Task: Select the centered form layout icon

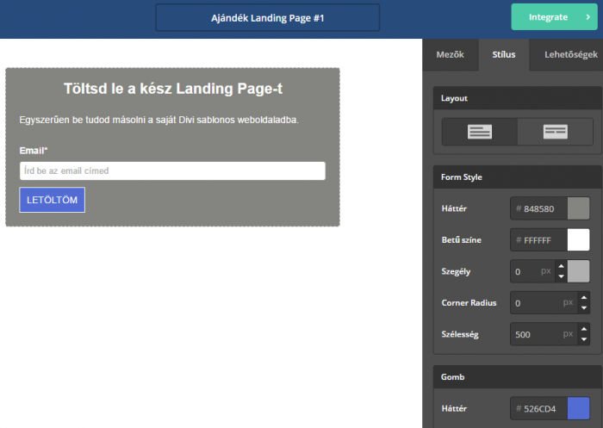Action: [556, 132]
